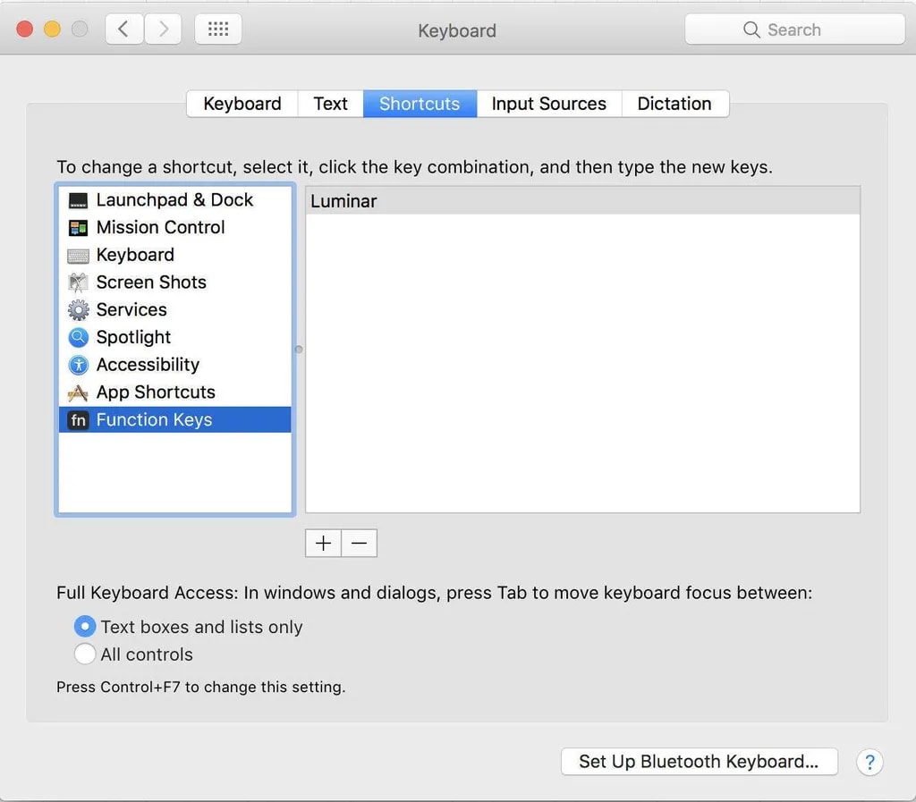Select the Function Keys fn icon

click(x=79, y=420)
